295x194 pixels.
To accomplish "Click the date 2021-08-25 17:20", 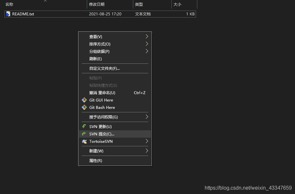I will pyautogui.click(x=105, y=14).
